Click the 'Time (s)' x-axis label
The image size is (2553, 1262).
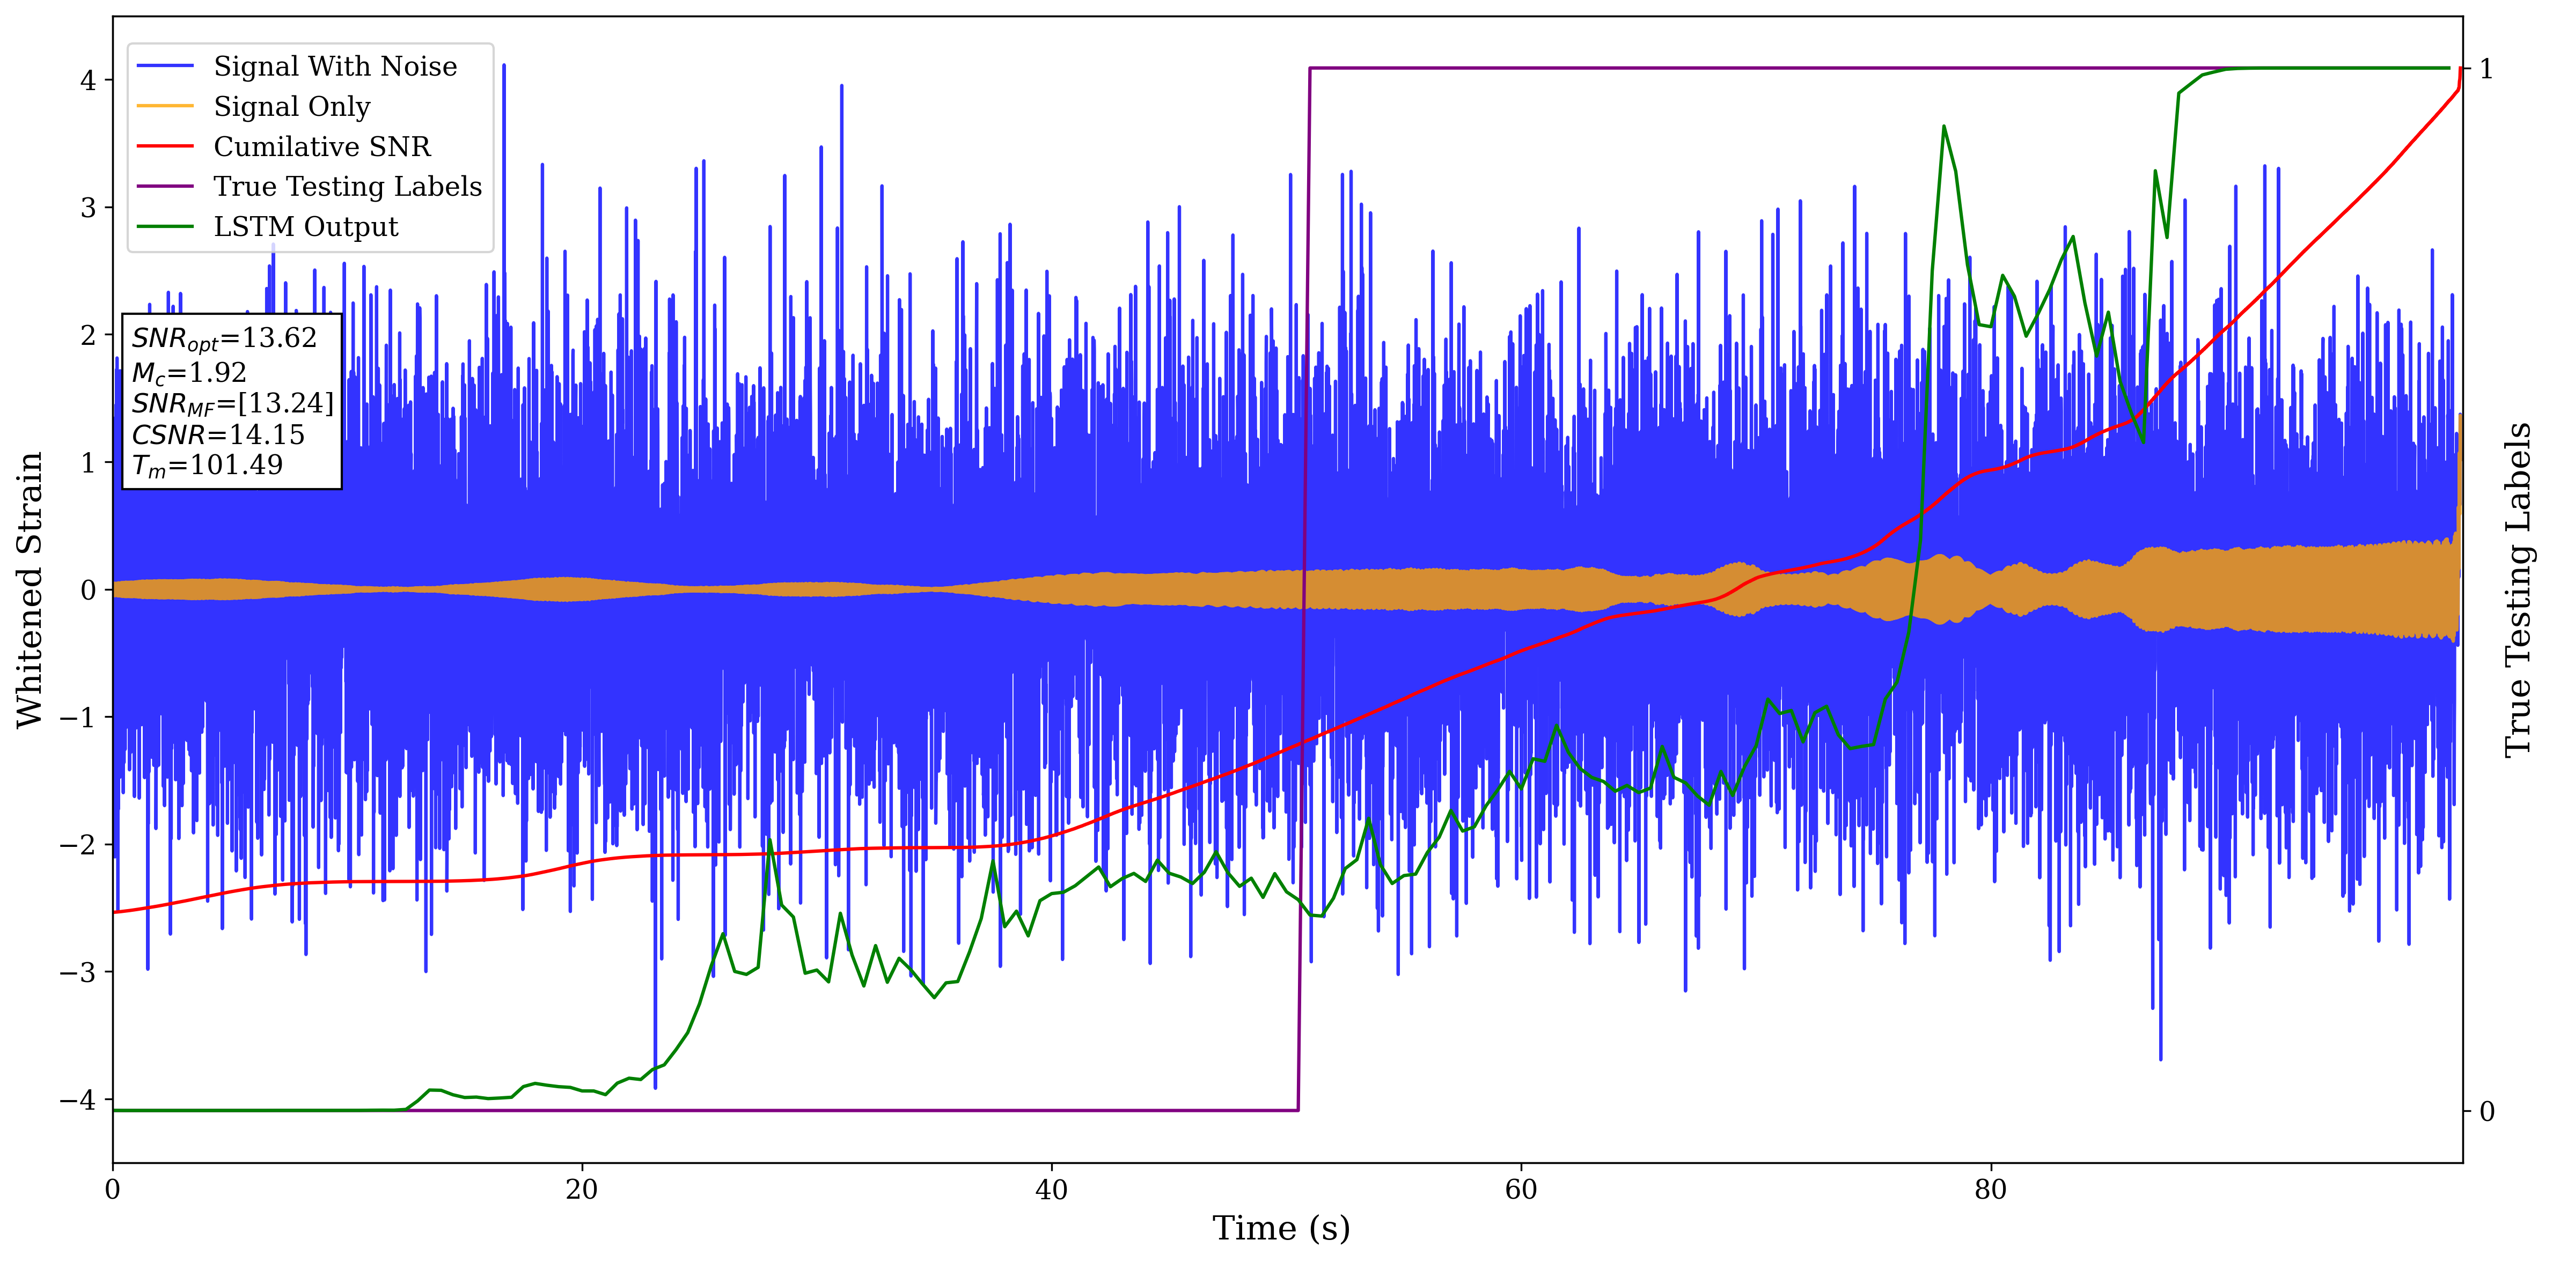pos(1280,1228)
